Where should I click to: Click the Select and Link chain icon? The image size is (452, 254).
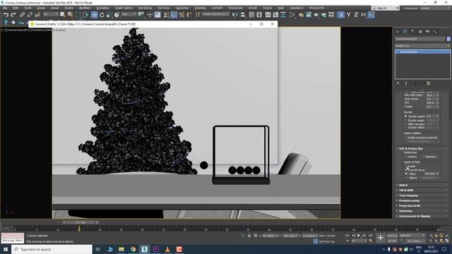point(22,14)
